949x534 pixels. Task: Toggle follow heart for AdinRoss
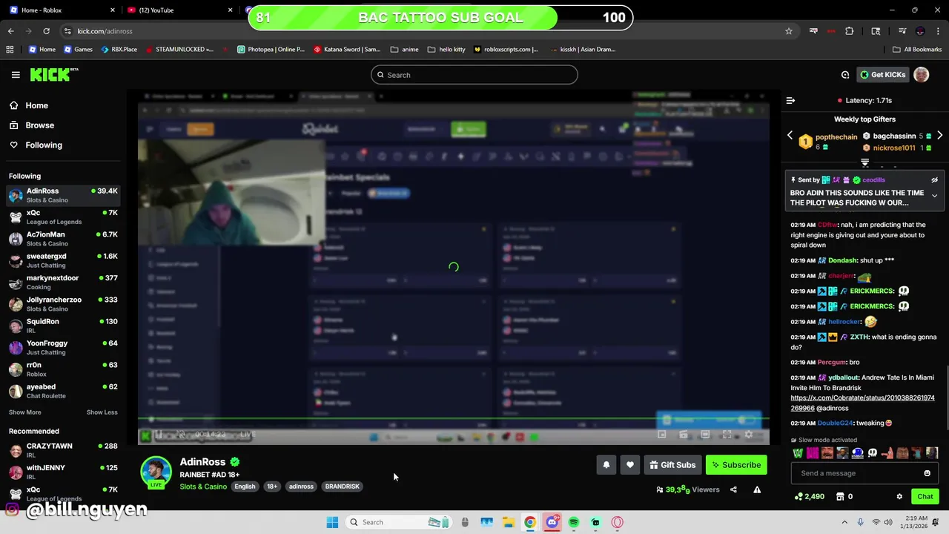point(630,465)
